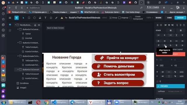This screenshot has width=187, height=105.
Task: Collapse the ButtonGoToConcer... group
Action: (18, 29)
